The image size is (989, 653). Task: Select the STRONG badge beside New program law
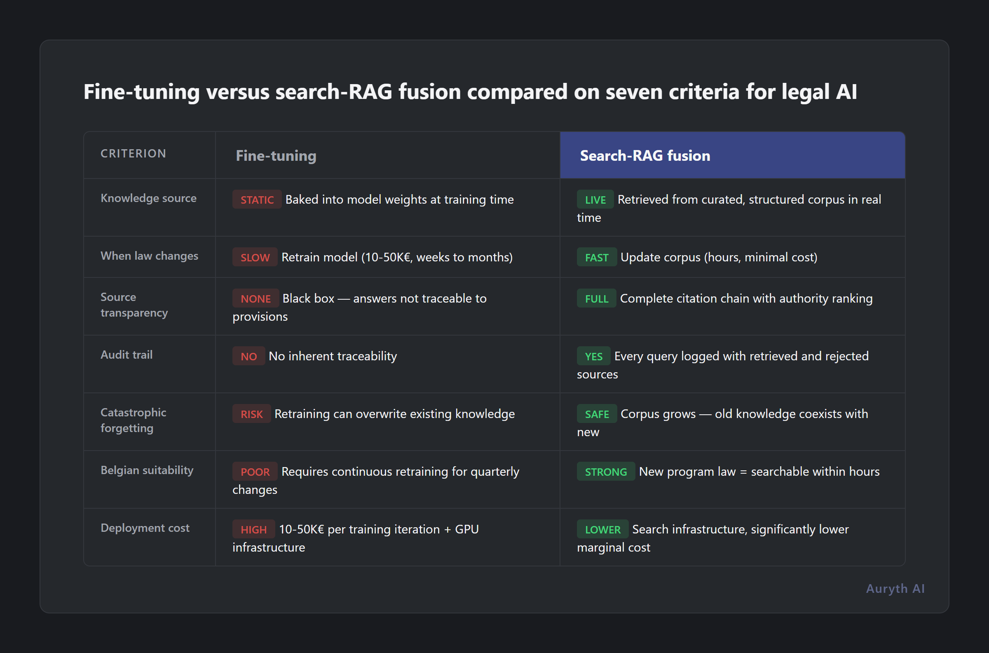[x=605, y=472]
